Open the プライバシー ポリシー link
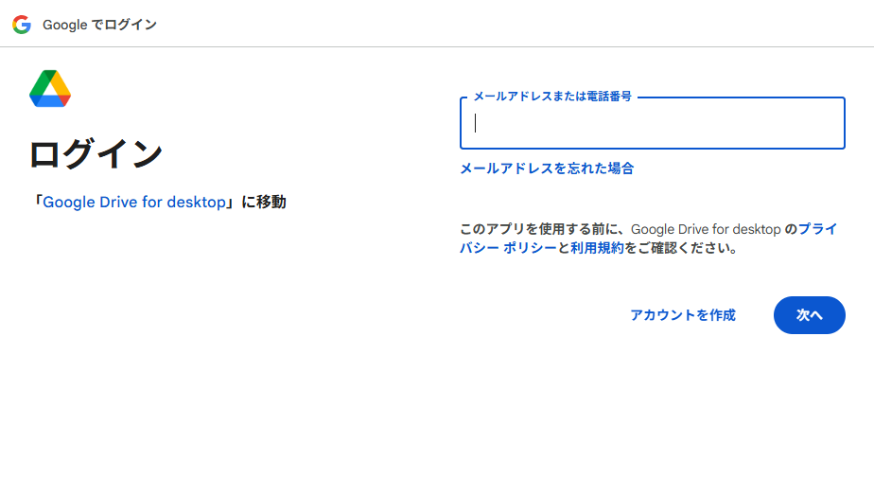Image resolution: width=874 pixels, height=496 pixels. click(x=508, y=248)
